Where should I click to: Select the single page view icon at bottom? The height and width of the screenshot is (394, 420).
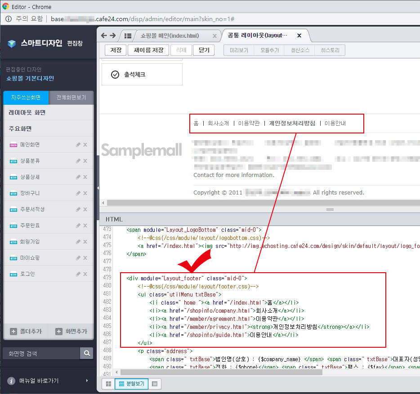[x=155, y=384]
